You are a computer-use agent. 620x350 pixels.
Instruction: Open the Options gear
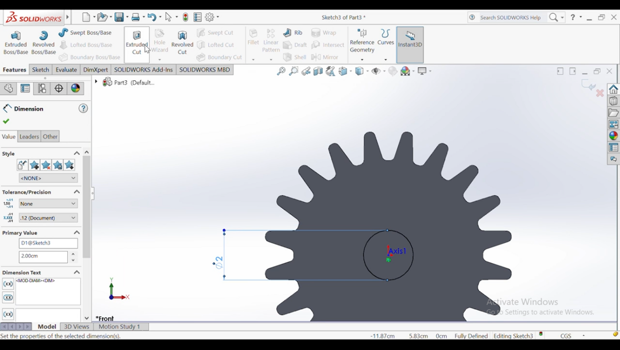[x=210, y=17]
